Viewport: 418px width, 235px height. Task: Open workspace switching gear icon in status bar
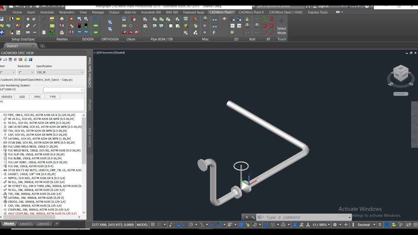335,225
